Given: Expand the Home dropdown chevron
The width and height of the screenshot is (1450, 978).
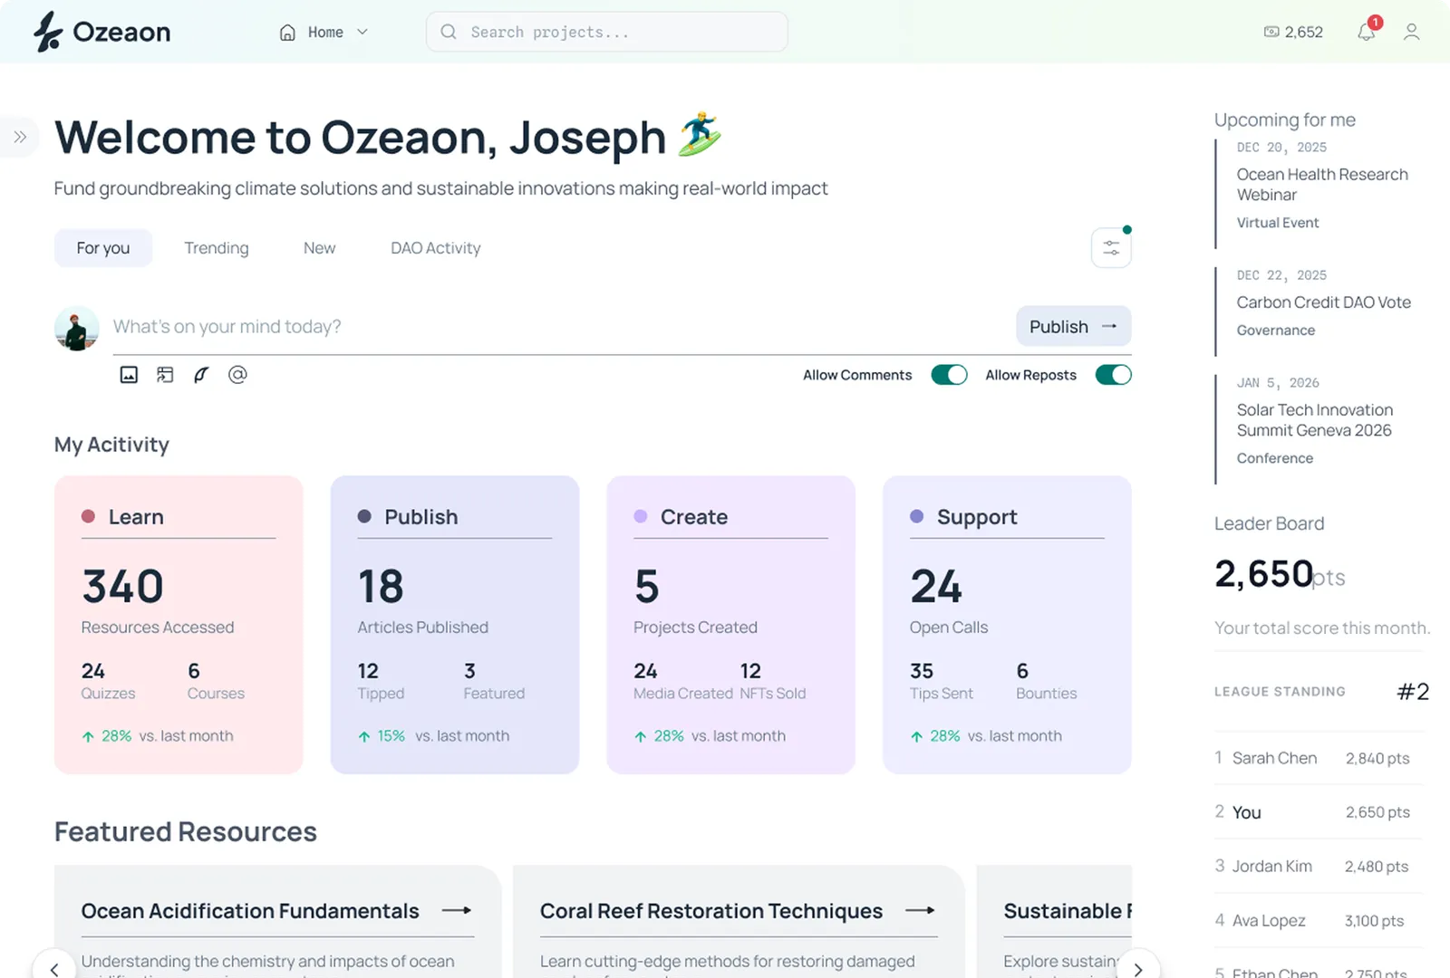Looking at the screenshot, I should click(x=362, y=32).
